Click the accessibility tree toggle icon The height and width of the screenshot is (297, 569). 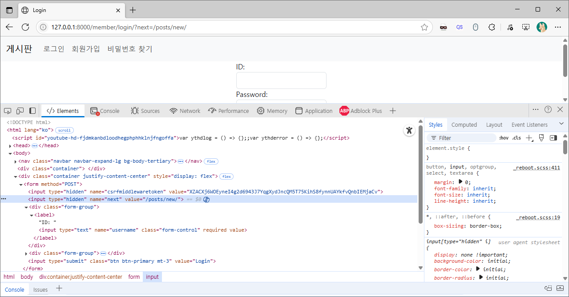pos(409,130)
